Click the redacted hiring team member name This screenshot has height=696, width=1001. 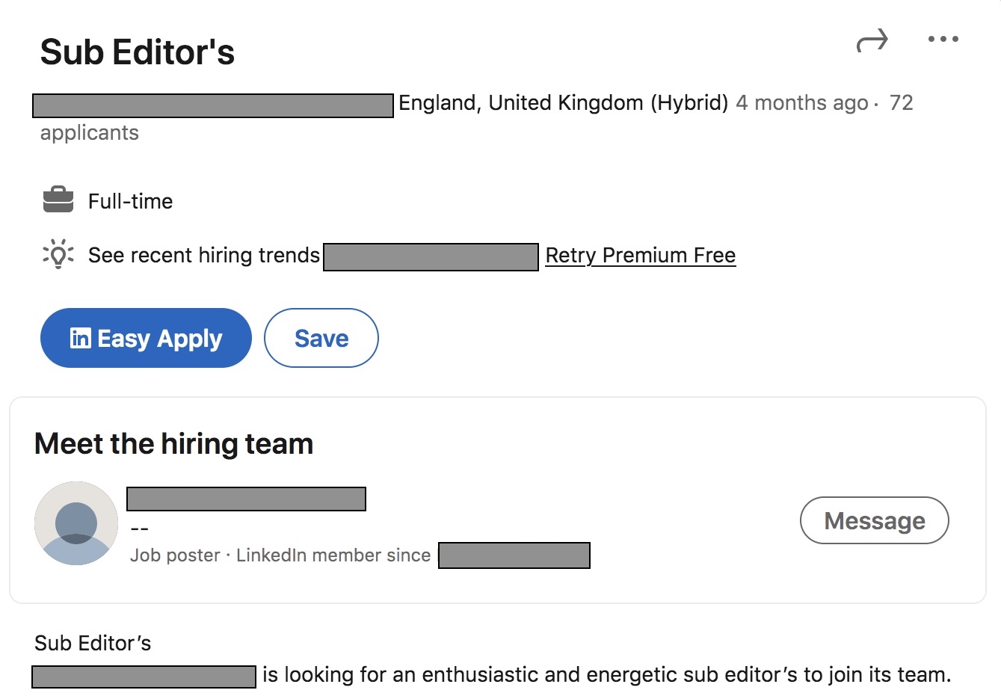246,499
